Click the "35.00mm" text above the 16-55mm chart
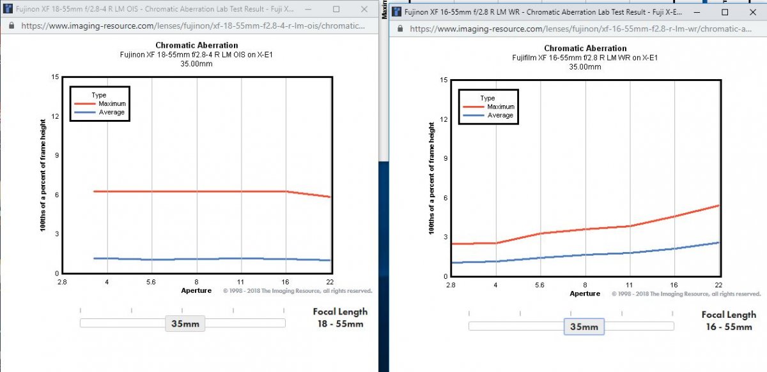The width and height of the screenshot is (767, 372). 585,66
